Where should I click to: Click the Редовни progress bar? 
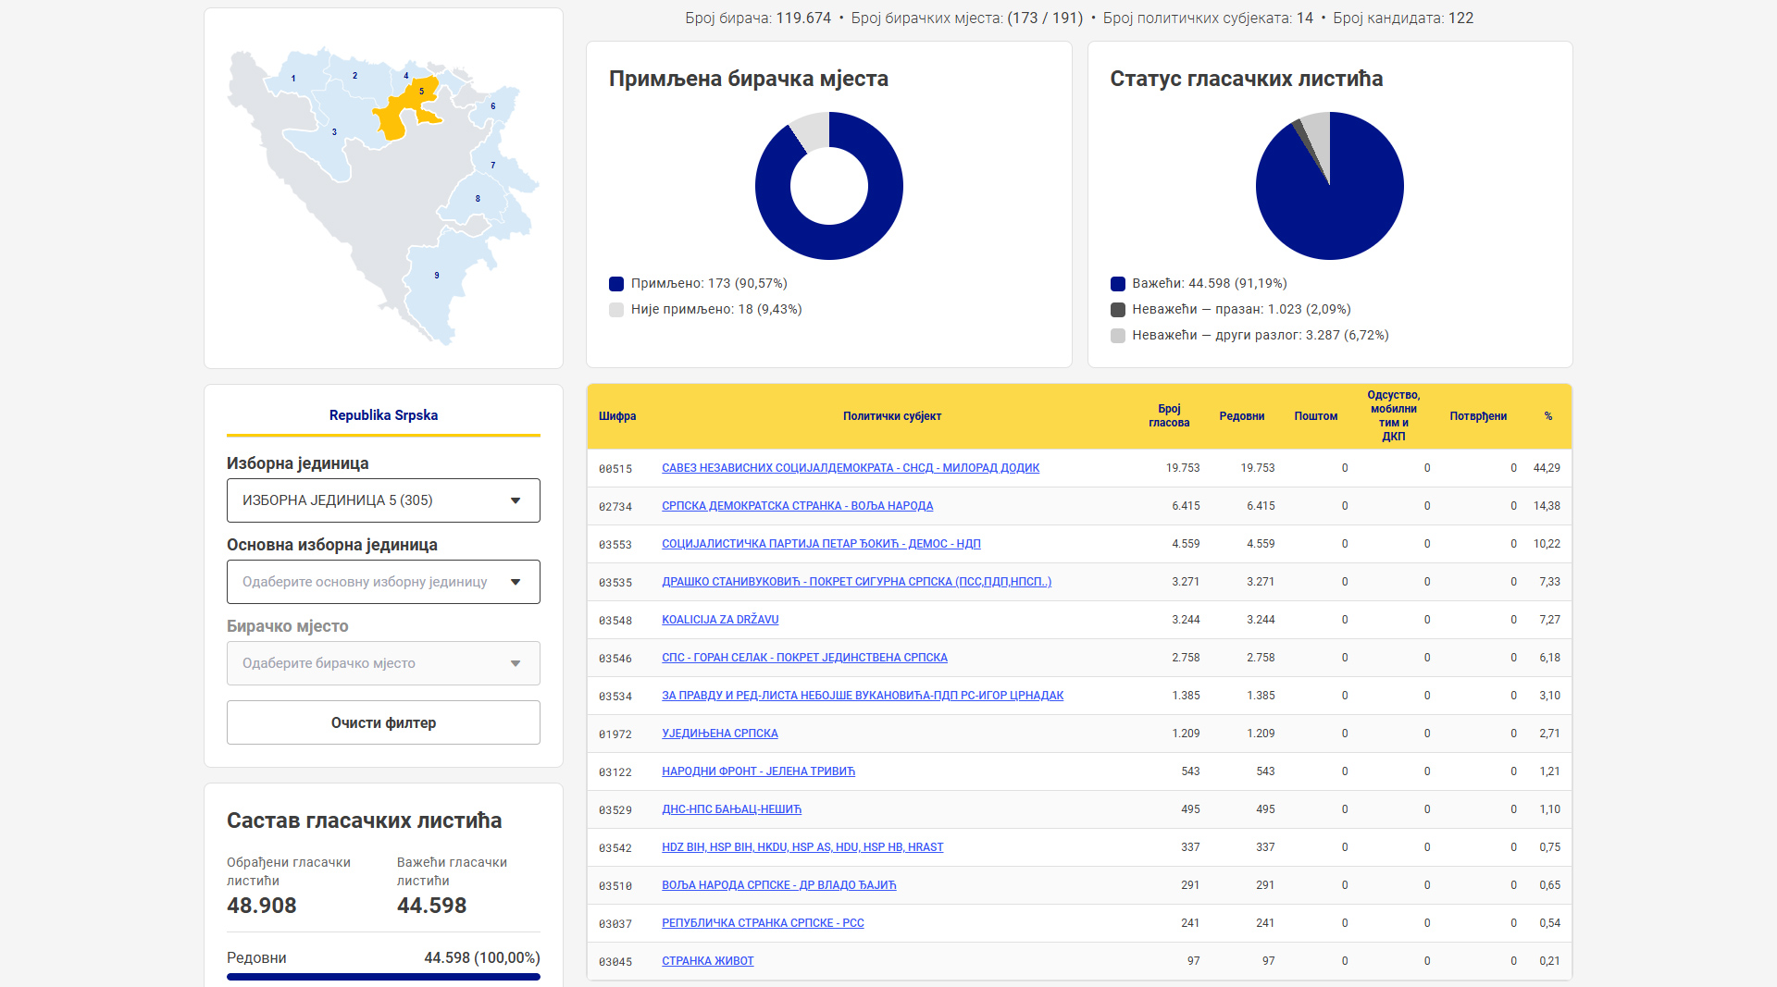[383, 977]
